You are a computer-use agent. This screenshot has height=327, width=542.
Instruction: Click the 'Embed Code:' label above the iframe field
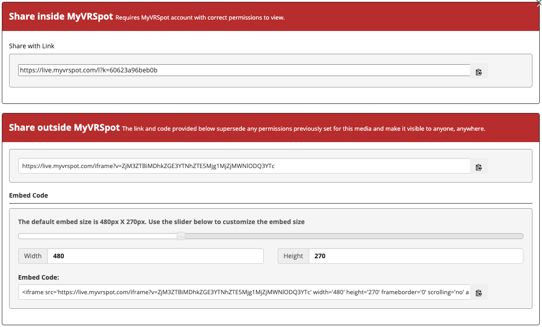coord(39,277)
